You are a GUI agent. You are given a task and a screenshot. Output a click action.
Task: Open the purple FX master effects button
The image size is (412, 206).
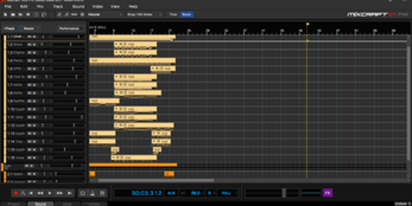[x=328, y=193]
